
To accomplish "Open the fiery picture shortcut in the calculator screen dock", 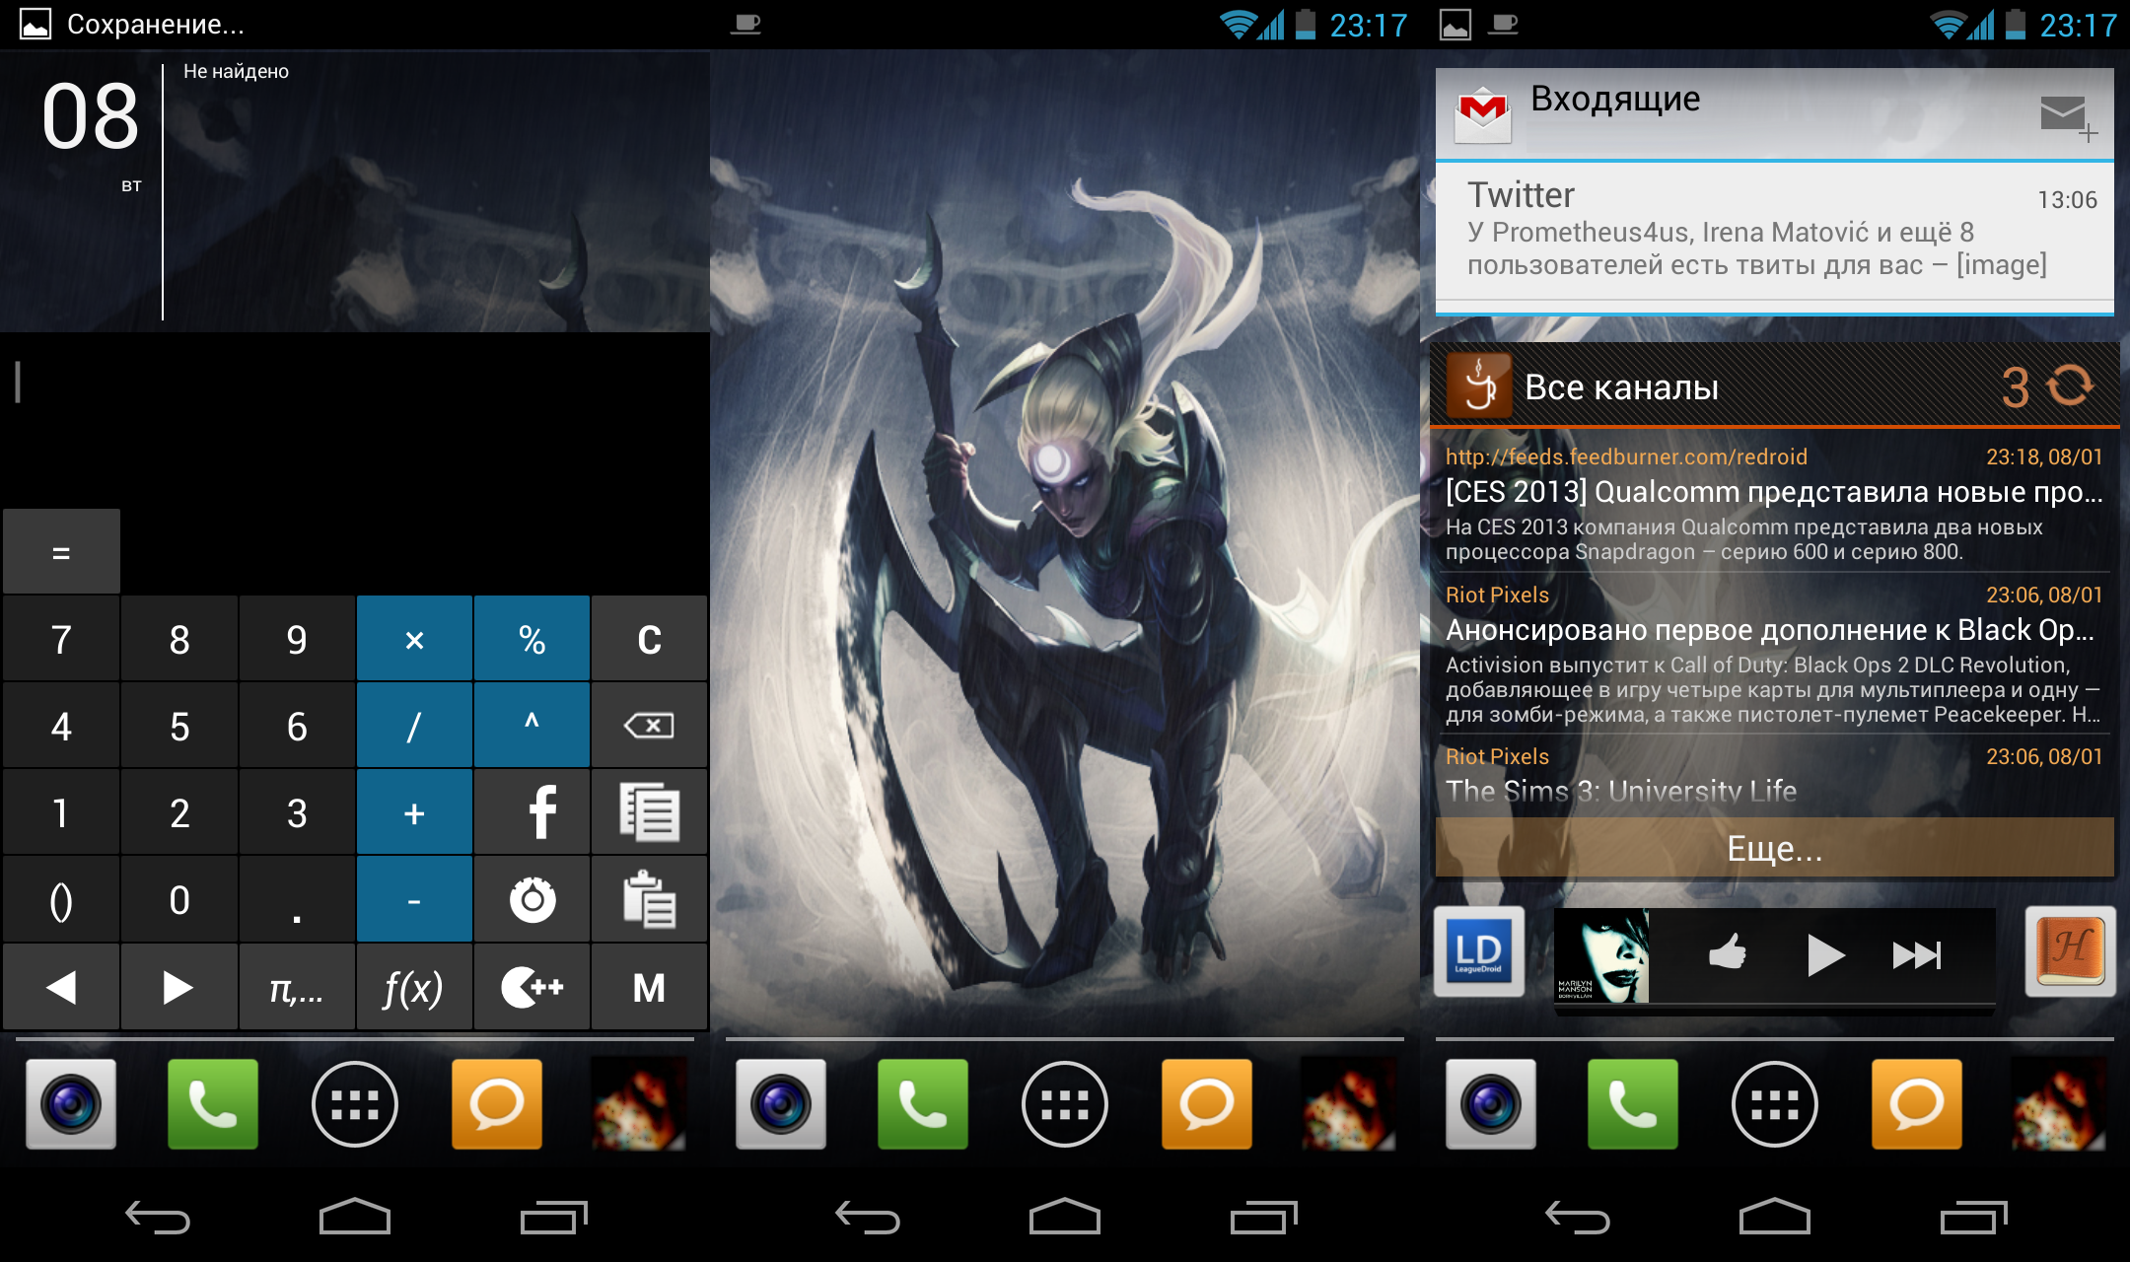I will pyautogui.click(x=639, y=1104).
